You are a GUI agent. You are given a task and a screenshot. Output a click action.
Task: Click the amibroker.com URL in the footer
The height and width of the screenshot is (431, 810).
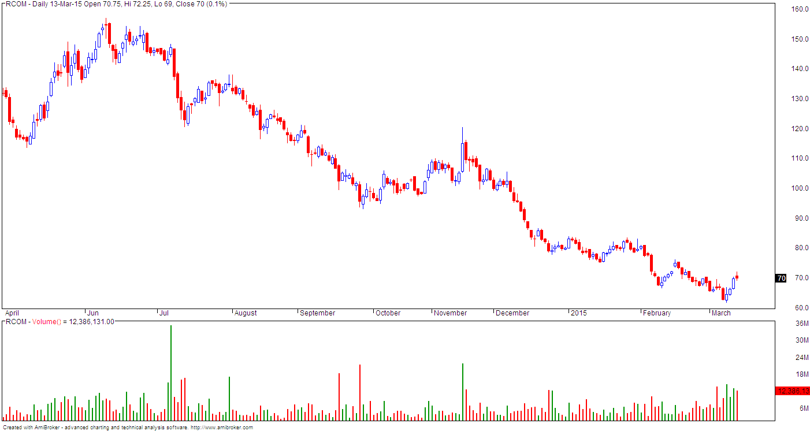coord(222,428)
